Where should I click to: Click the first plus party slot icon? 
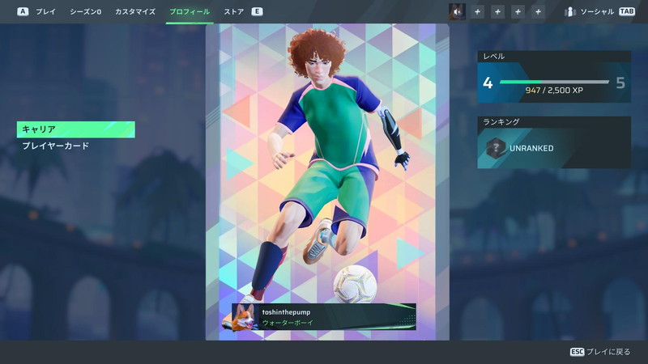point(477,12)
